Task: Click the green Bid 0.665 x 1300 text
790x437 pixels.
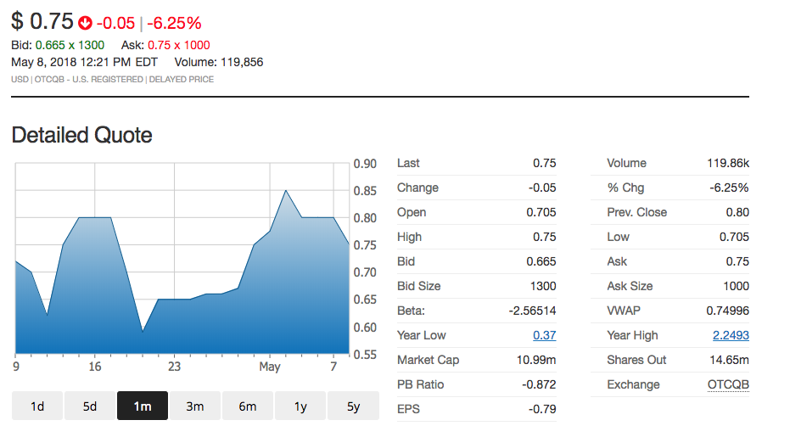Action: click(70, 45)
